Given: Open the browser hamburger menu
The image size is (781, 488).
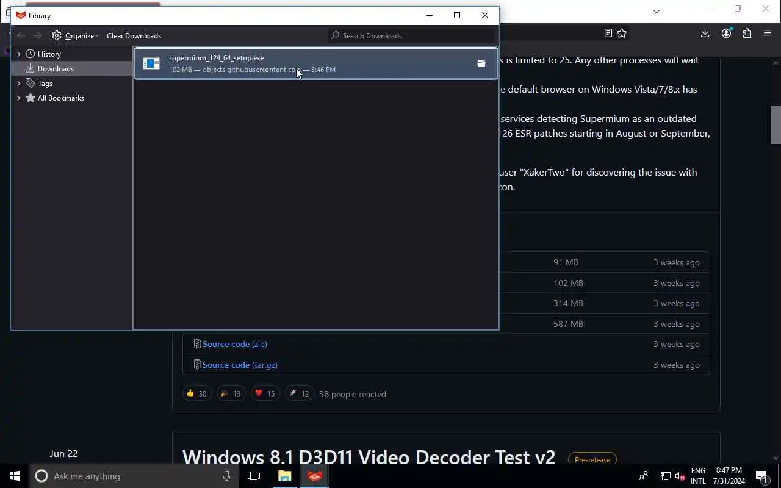Looking at the screenshot, I should (768, 34).
